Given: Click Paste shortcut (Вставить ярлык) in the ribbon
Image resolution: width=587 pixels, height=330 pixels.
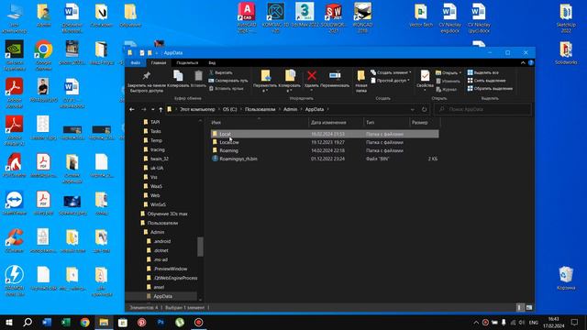Looking at the screenshot, I should tap(227, 89).
